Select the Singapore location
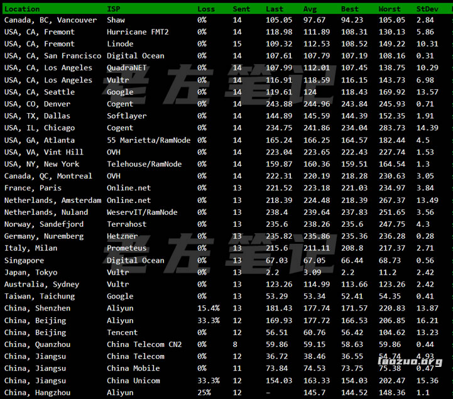Screen dimensions: 453x399 click(x=25, y=261)
